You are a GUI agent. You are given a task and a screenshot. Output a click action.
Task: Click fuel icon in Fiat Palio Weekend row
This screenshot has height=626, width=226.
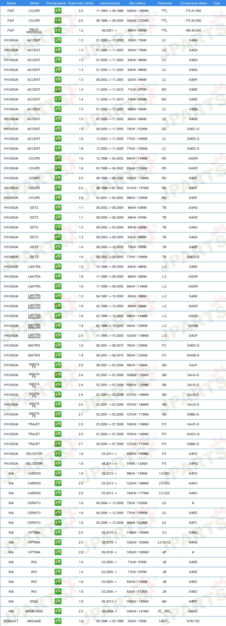58,30
